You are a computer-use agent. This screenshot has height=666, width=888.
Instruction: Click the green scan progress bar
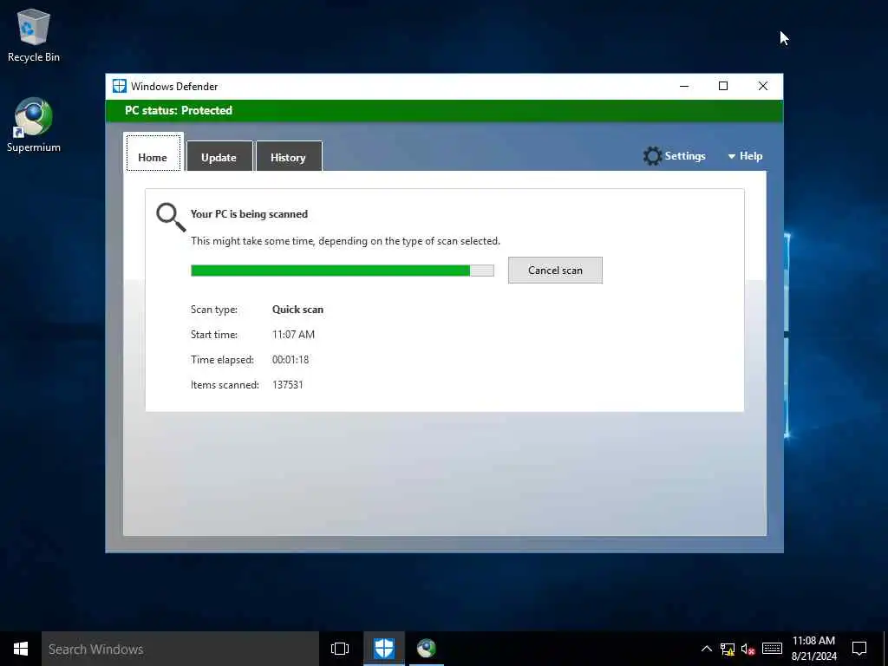(x=342, y=271)
